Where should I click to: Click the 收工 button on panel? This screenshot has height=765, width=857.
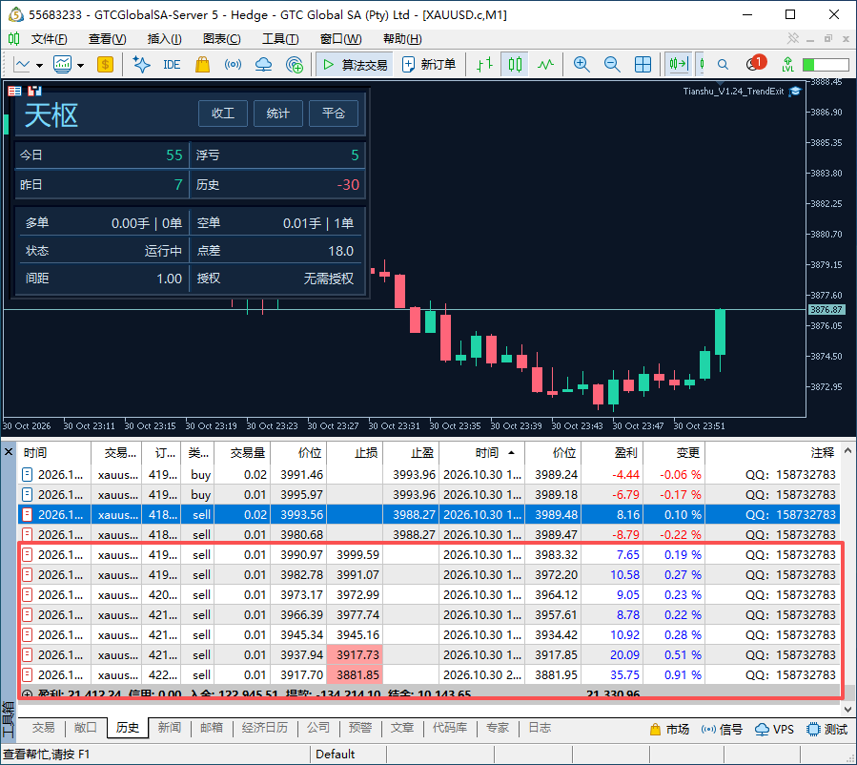tap(223, 114)
